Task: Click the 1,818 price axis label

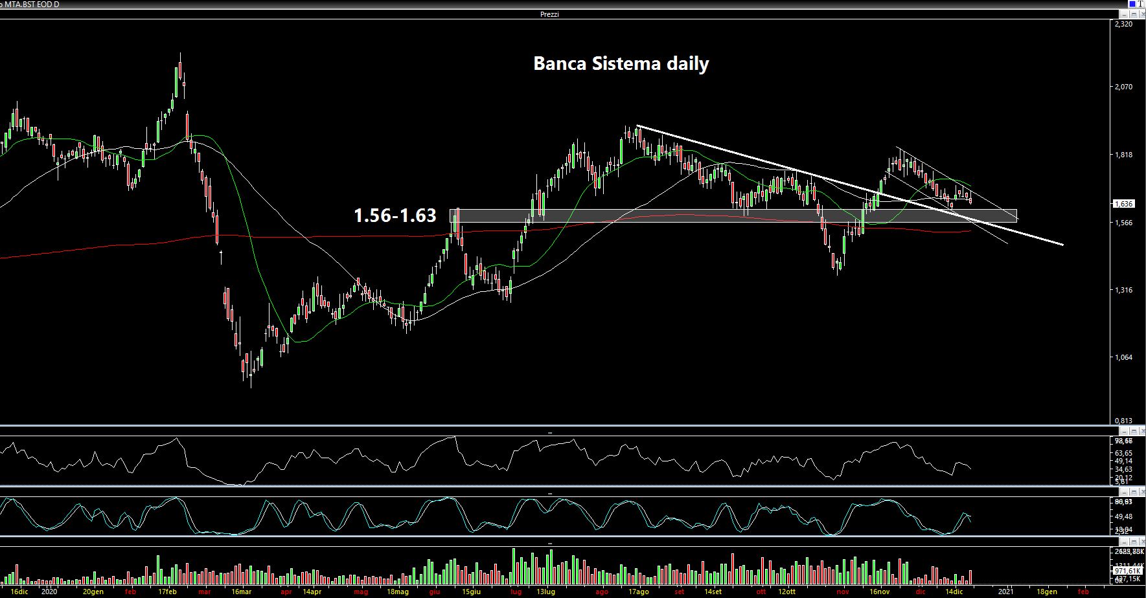Action: pyautogui.click(x=1123, y=155)
